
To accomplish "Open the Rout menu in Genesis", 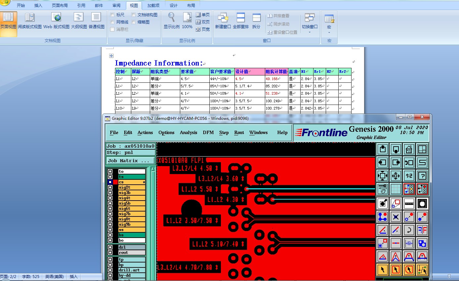I will tap(239, 132).
